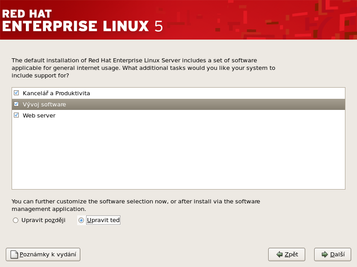Viewport: 357px width, 267px height.
Task: Toggle the Vývoj software checkbox
Action: 17,104
